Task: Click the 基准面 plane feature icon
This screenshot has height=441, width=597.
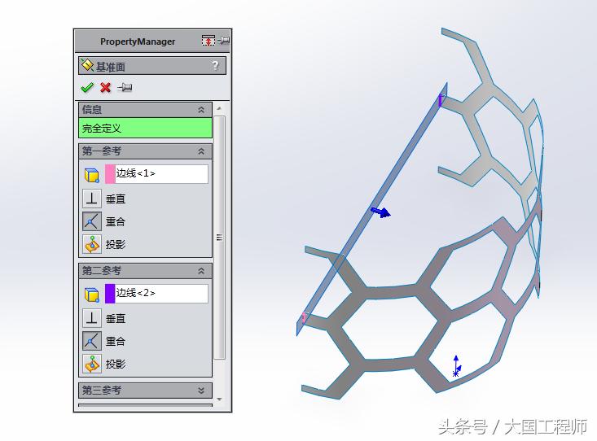Action: (x=88, y=65)
